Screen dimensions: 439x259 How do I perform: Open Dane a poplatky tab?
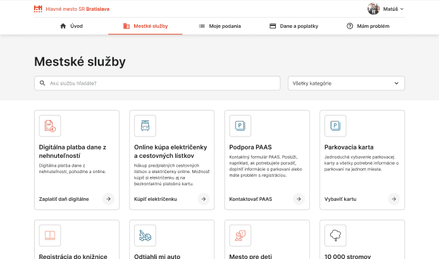coord(294,26)
